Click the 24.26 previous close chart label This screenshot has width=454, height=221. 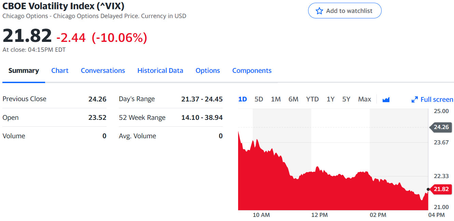click(440, 127)
